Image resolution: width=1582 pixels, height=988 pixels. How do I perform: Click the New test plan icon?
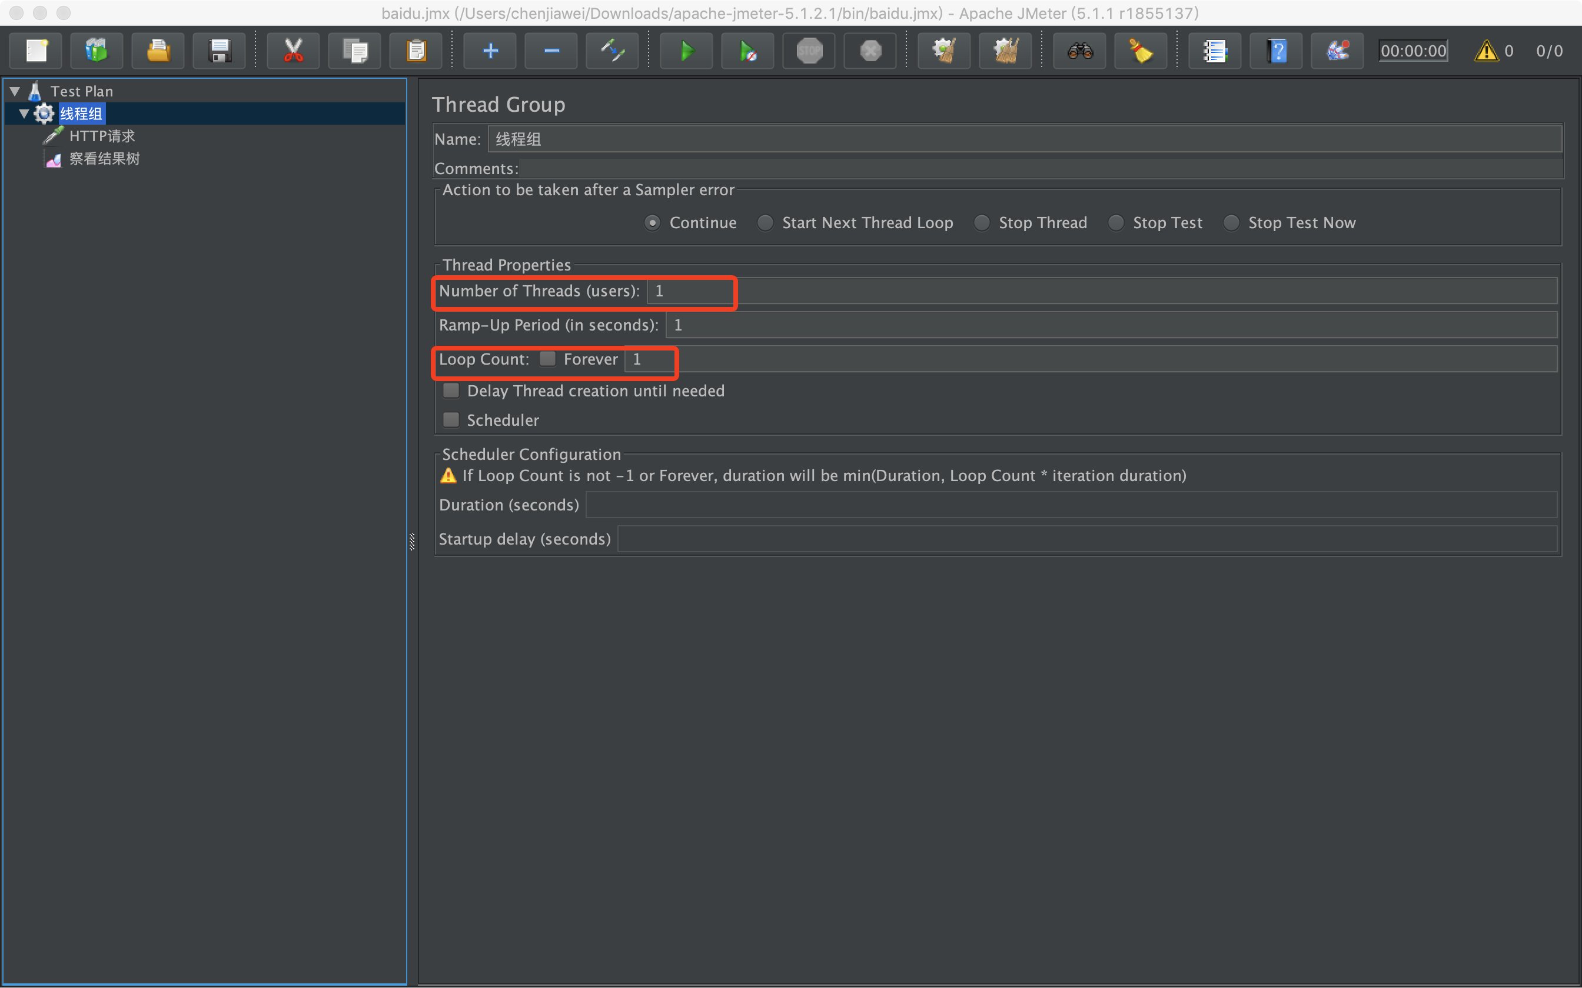[36, 51]
